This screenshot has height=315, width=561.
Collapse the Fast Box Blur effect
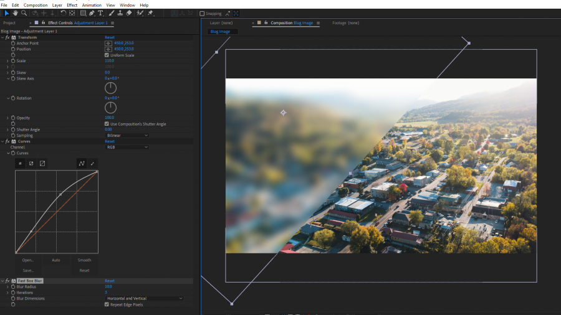point(2,281)
